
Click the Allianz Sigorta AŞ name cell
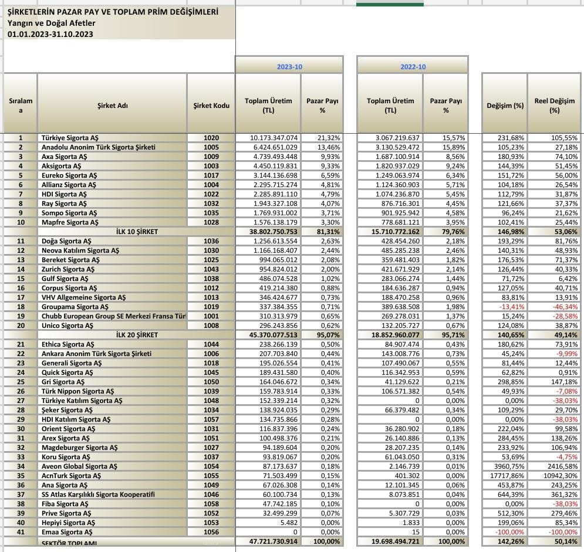[x=112, y=185]
